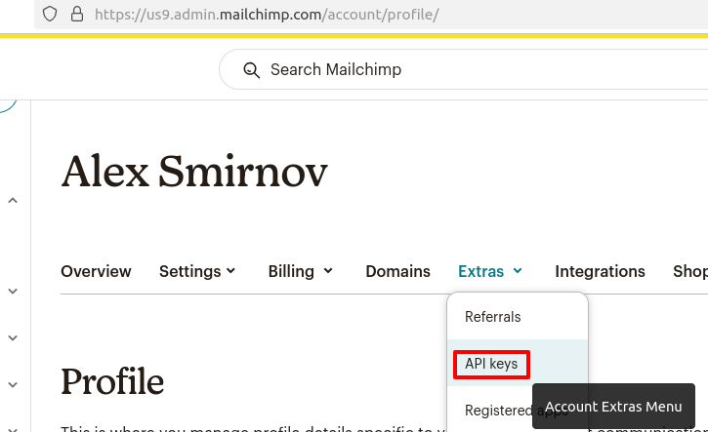
Task: Expand the sidebar section beside the Profile heading
Action: 13,384
